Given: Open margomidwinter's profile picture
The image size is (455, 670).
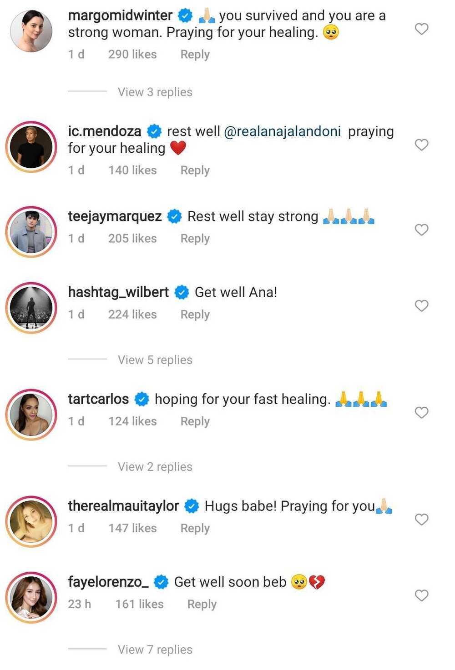Looking at the screenshot, I should pyautogui.click(x=31, y=31).
